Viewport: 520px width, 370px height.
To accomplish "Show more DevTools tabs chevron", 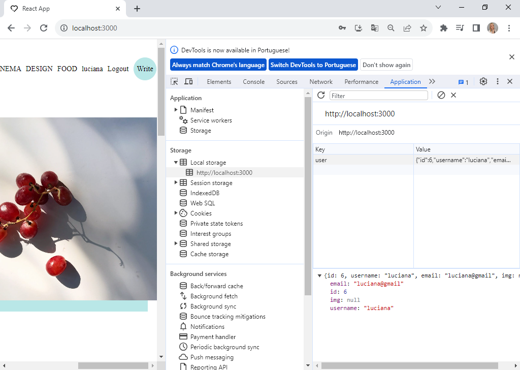I will (432, 82).
